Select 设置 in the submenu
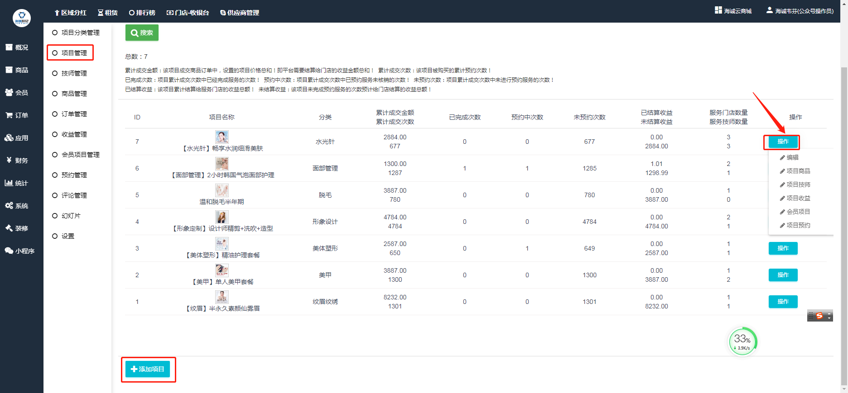 [63, 236]
